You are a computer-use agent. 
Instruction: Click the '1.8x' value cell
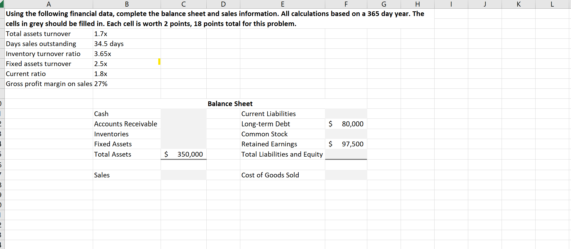tap(127, 74)
